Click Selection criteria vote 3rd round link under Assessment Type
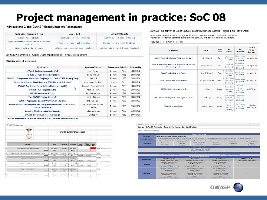Image resolution: width=267 pixels, height=200 pixels. (29, 48)
